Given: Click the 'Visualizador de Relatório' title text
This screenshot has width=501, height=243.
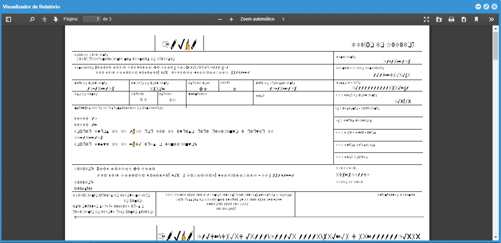Looking at the screenshot, I should point(32,7).
